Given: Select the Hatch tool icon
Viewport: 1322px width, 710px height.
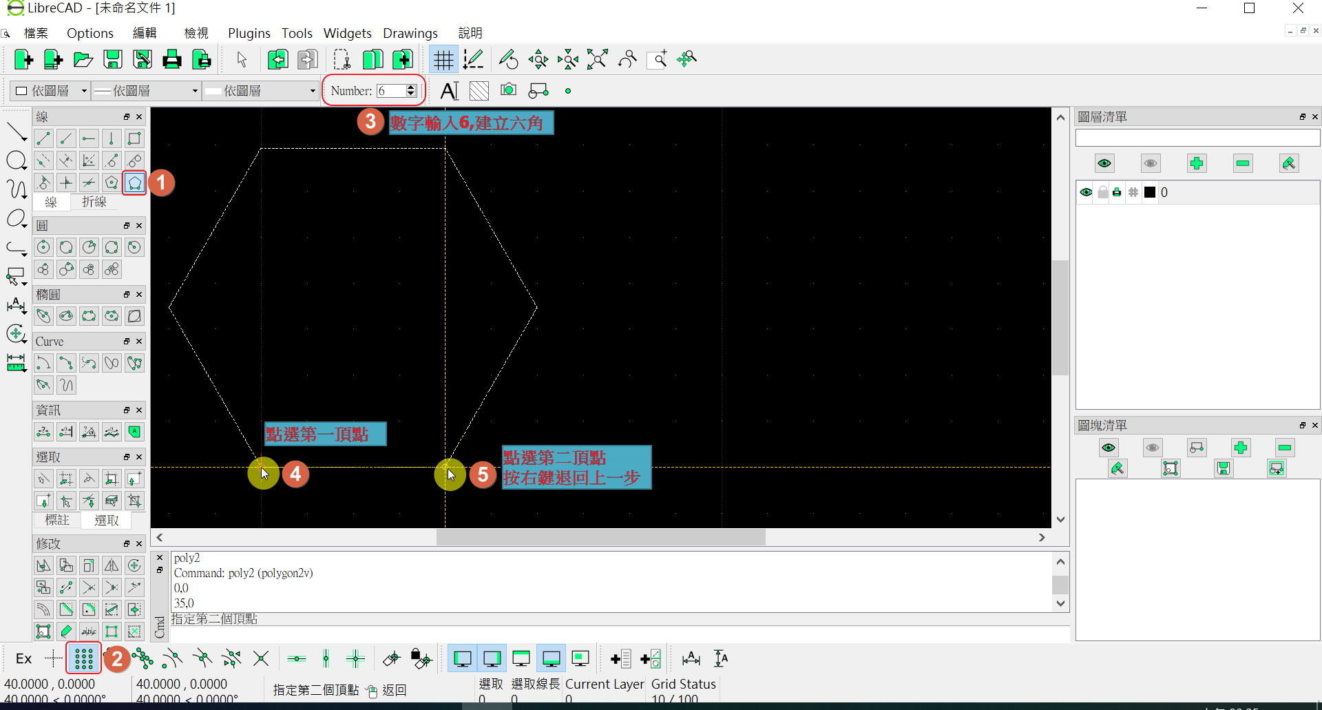Looking at the screenshot, I should coord(479,91).
